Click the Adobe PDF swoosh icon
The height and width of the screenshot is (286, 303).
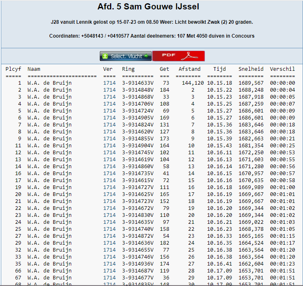coord(189,56)
